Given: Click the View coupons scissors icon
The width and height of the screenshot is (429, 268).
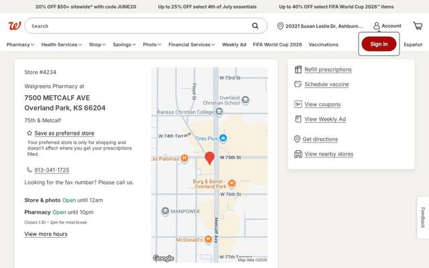Looking at the screenshot, I should [298, 105].
